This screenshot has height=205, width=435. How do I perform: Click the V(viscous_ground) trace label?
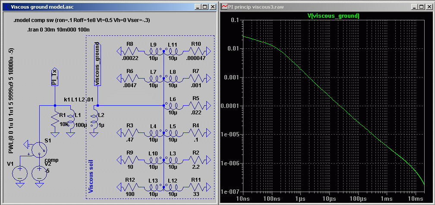point(333,16)
